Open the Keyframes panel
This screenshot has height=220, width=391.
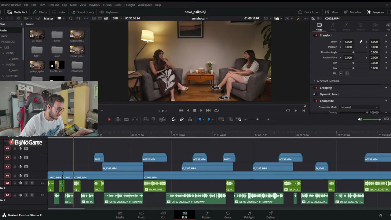click(x=109, y=12)
